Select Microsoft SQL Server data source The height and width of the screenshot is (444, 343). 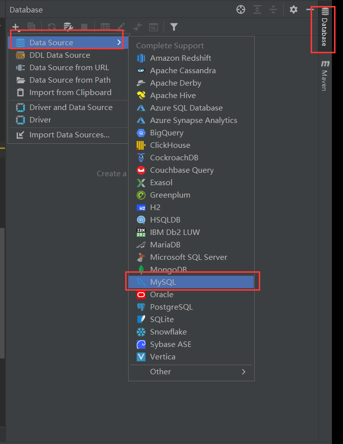point(191,257)
